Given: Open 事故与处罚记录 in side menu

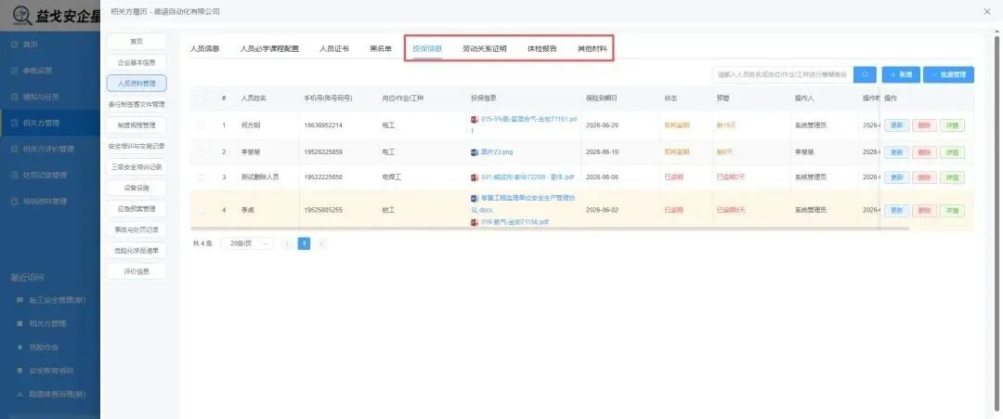Looking at the screenshot, I should pos(137,229).
